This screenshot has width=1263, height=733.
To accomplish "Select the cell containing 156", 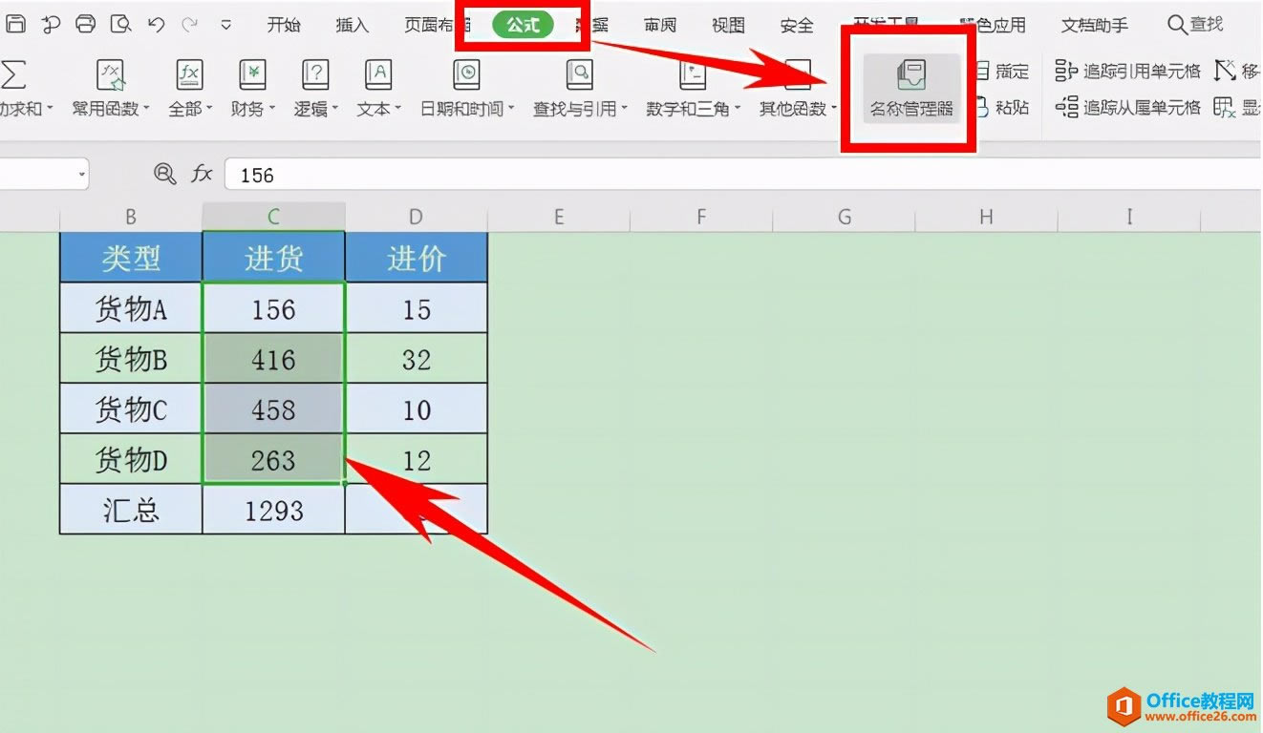I will click(x=273, y=307).
